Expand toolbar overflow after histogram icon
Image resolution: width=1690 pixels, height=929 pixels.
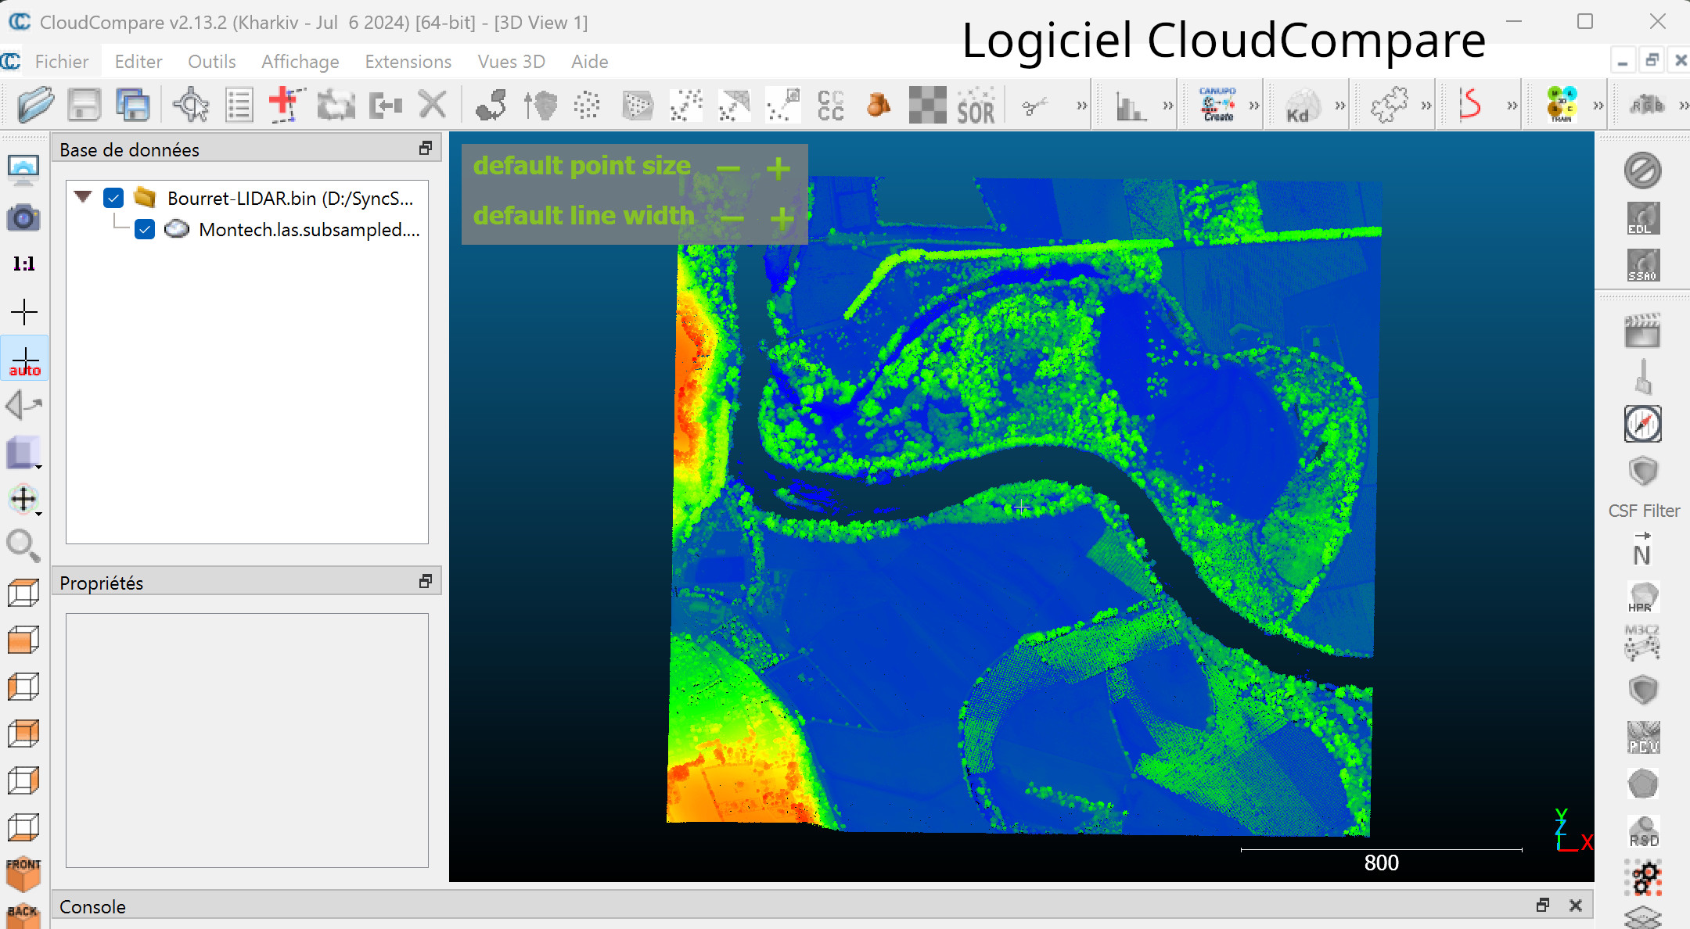[x=1167, y=105]
